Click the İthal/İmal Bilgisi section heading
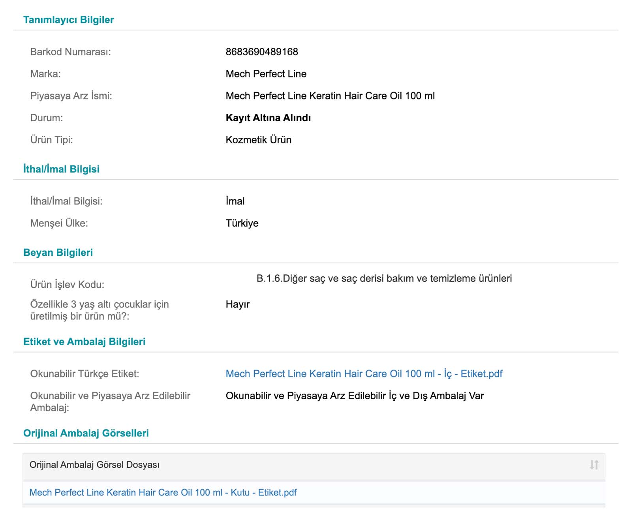The image size is (631, 518). pos(61,169)
